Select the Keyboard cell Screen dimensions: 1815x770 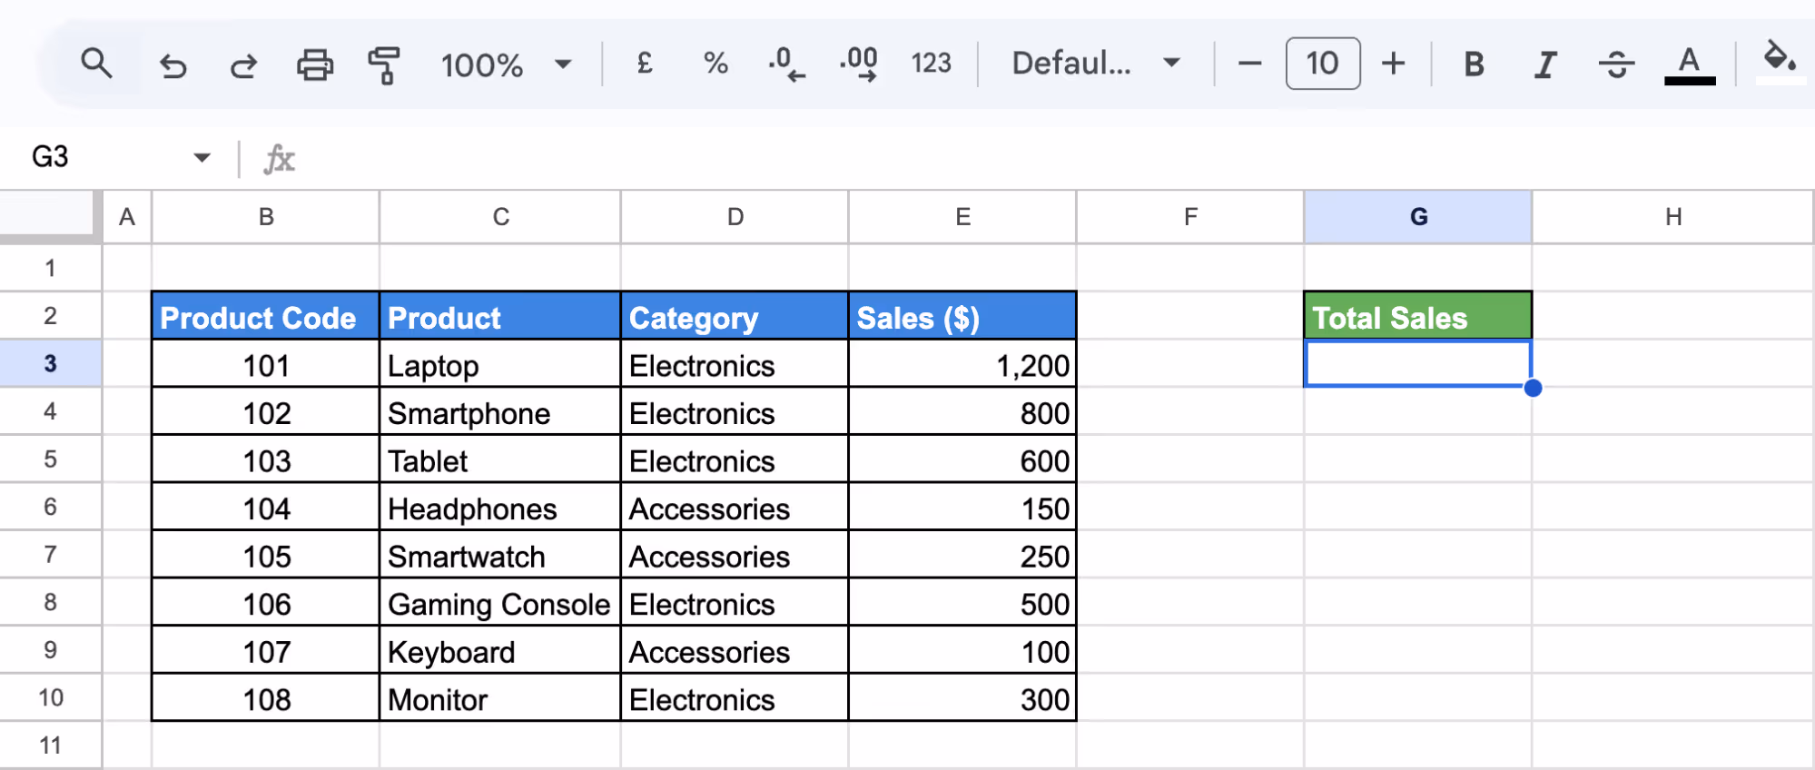(x=500, y=650)
